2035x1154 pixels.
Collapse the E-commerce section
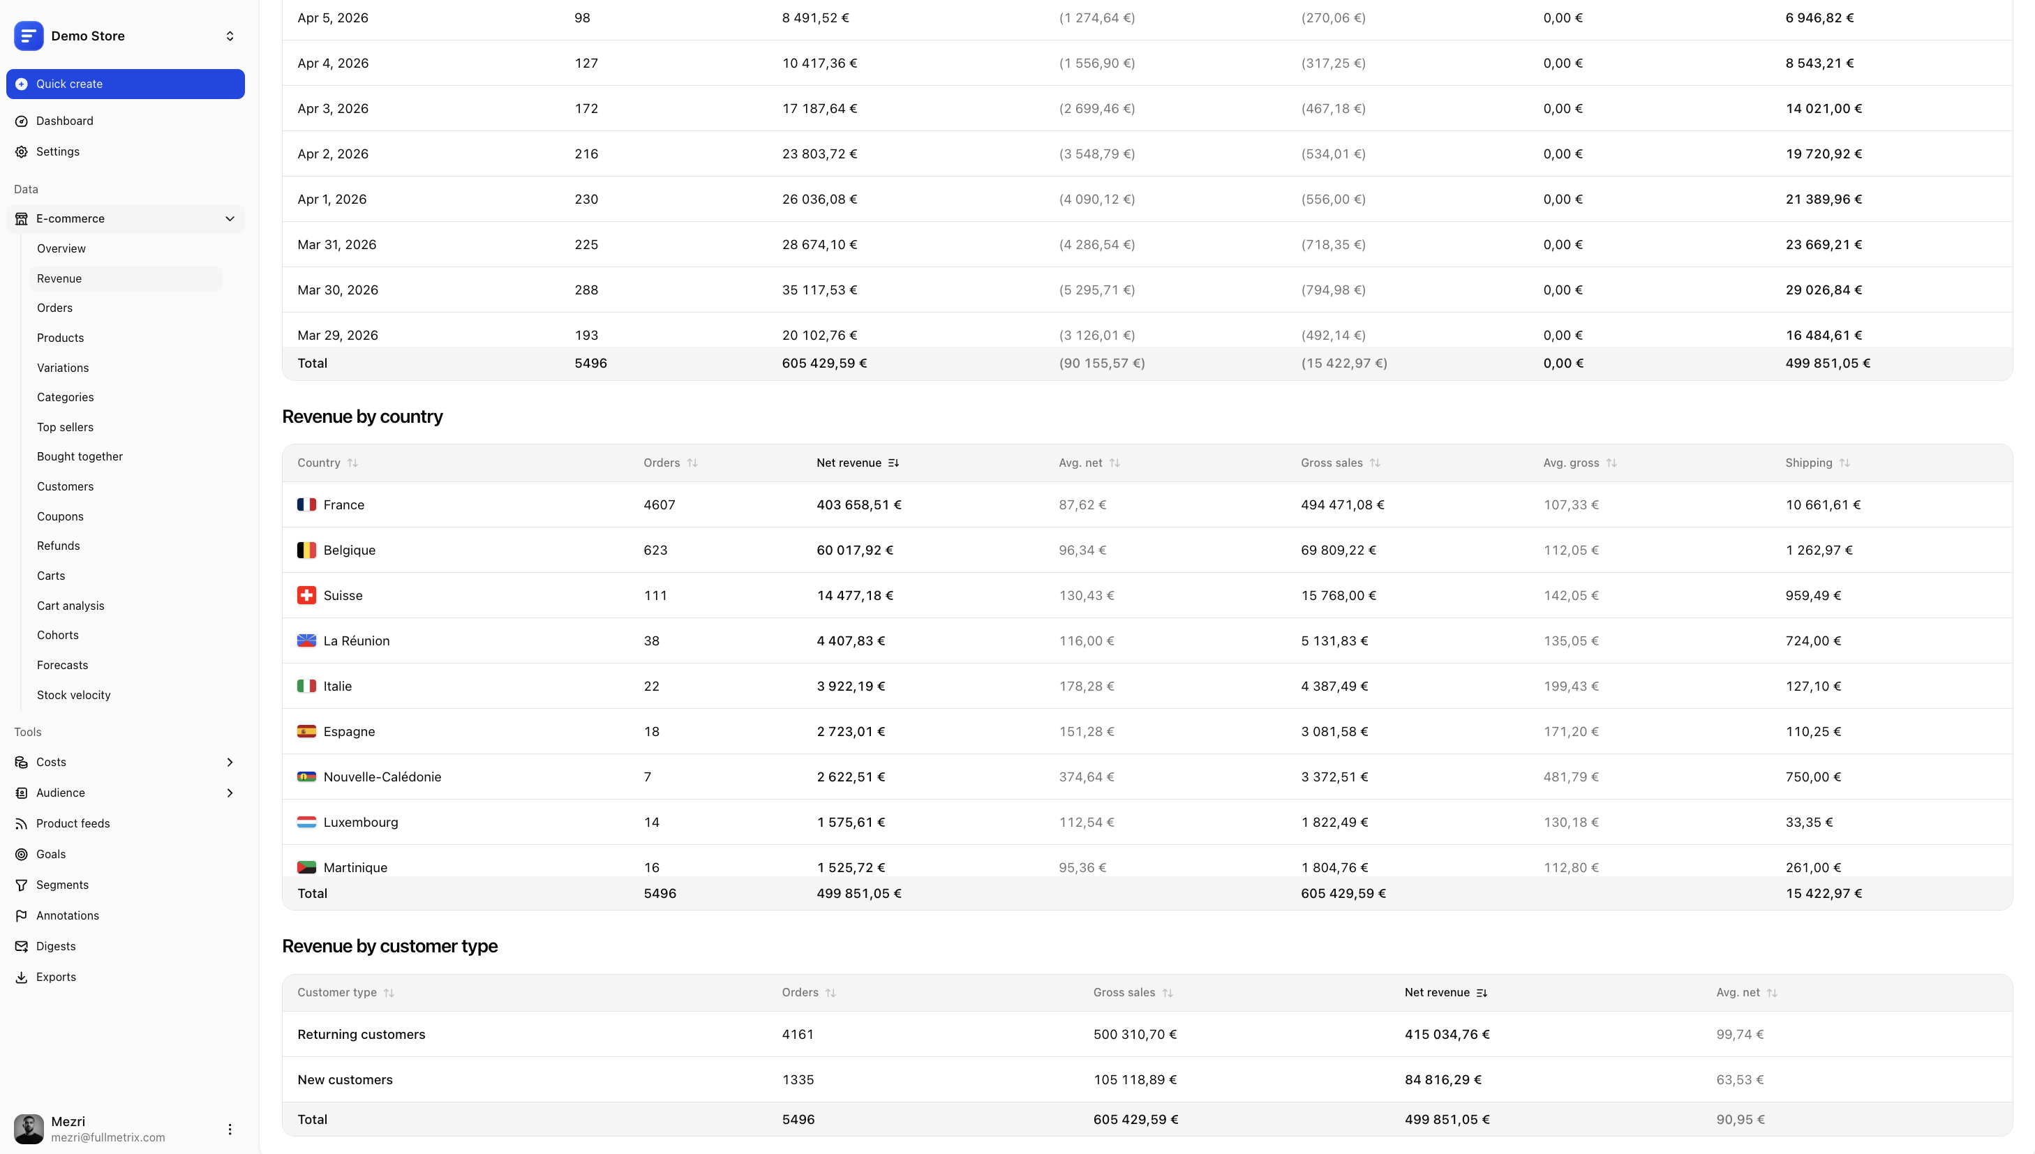tap(229, 219)
